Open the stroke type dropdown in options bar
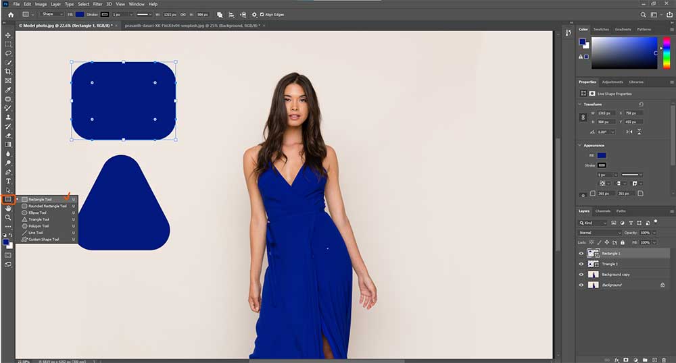 click(143, 15)
